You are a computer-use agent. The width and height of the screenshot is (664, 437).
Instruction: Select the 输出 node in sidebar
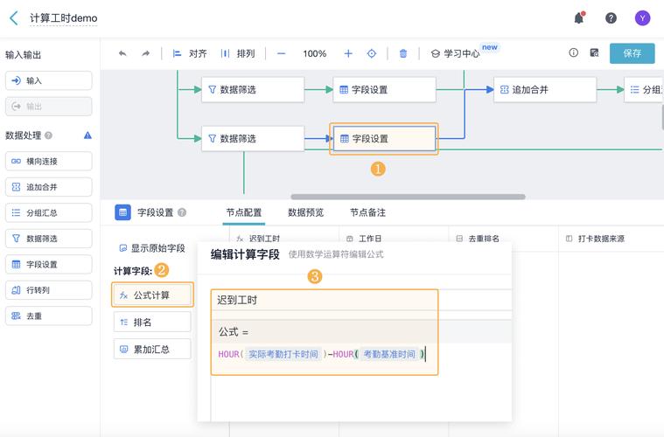pos(49,106)
